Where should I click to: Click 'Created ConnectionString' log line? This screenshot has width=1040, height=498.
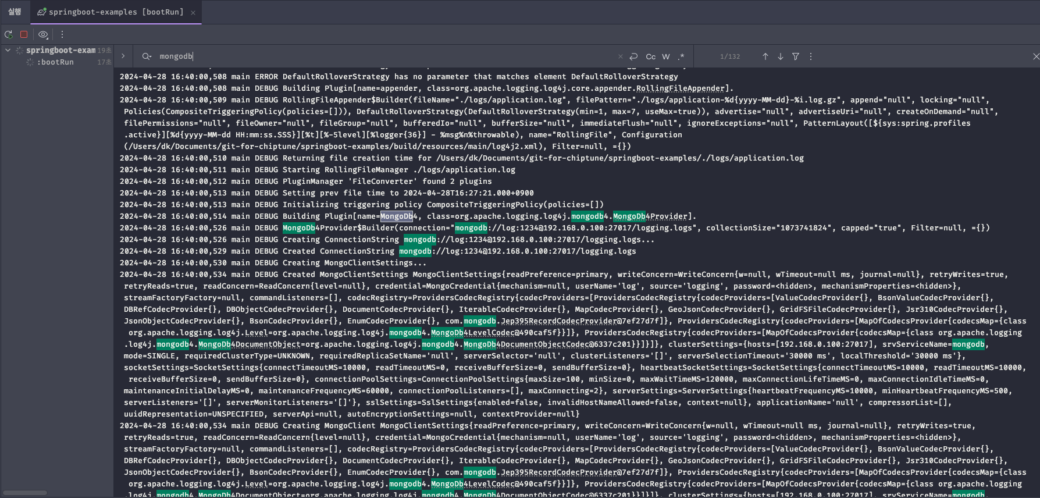click(x=378, y=251)
